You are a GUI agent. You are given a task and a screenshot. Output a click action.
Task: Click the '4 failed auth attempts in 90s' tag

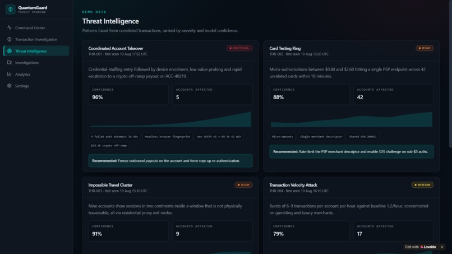click(114, 137)
